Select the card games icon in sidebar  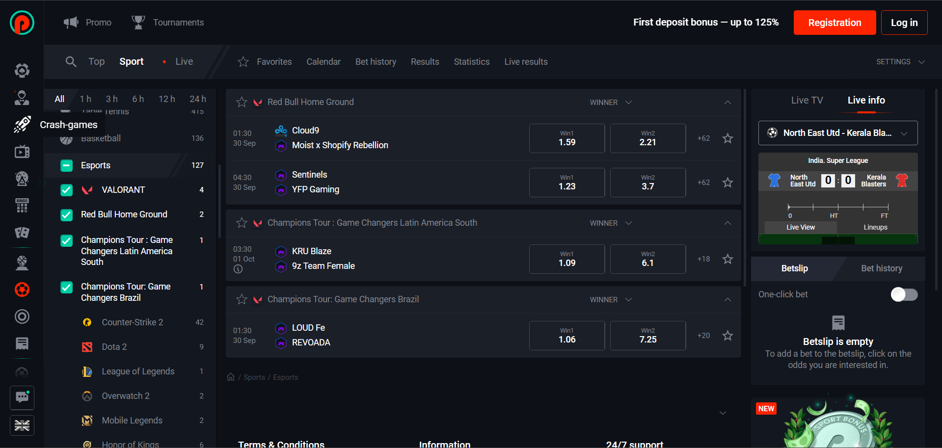pos(22,233)
